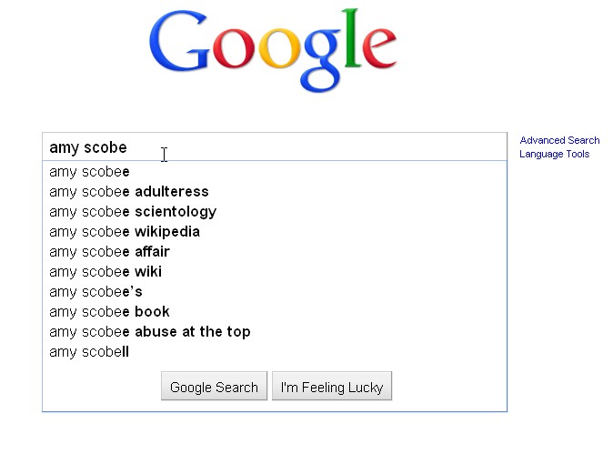The image size is (613, 454).
Task: Click inside the search box containing 'amy scobe'
Action: (273, 147)
